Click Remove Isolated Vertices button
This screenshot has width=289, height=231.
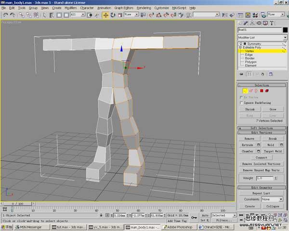click(261, 164)
